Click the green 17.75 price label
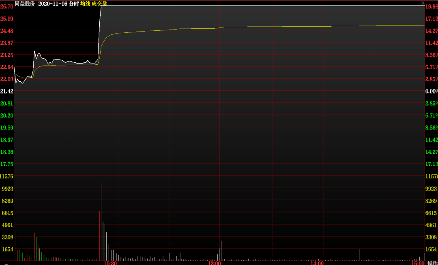Screen dimensions: 438x265 click(x=6, y=164)
